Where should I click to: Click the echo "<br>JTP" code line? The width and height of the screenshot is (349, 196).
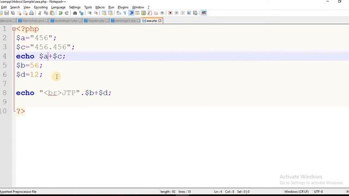point(64,93)
